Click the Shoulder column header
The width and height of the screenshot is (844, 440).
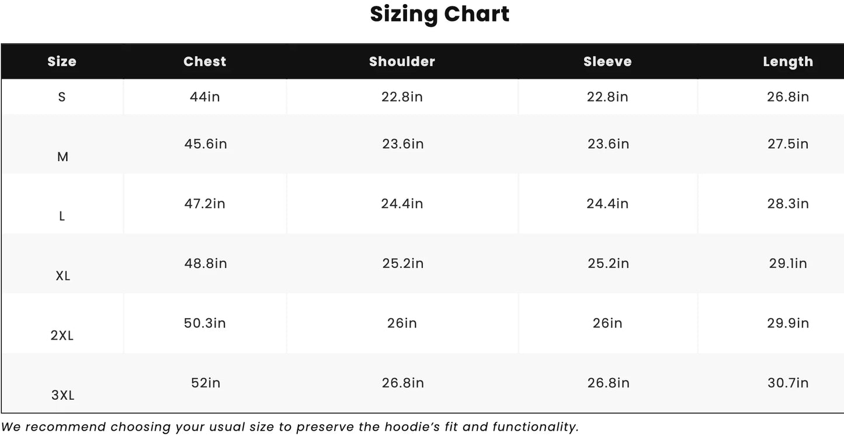(x=402, y=62)
